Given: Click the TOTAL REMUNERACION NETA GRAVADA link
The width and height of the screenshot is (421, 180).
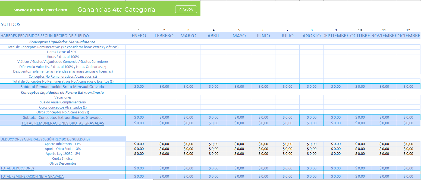Looking at the screenshot, I should (32, 176).
